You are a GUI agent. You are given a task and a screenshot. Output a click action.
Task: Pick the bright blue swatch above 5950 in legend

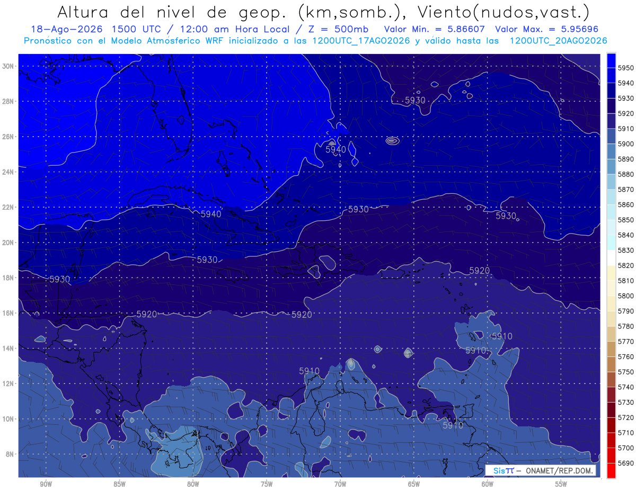click(x=611, y=60)
